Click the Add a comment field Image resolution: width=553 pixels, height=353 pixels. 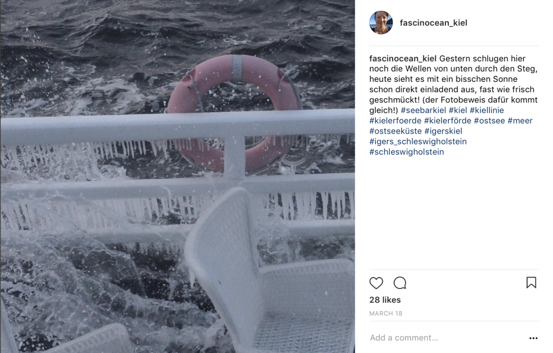tap(447, 338)
